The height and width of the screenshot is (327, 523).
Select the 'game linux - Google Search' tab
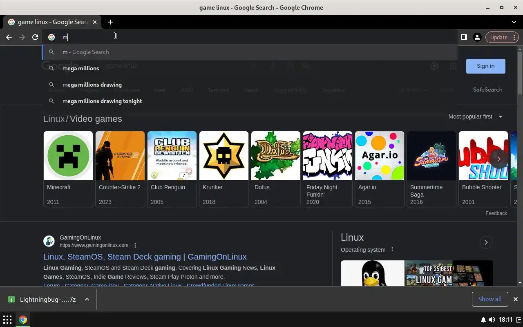52,22
